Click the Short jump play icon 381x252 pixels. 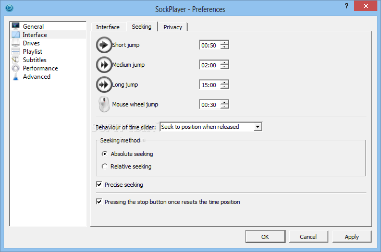click(x=104, y=45)
